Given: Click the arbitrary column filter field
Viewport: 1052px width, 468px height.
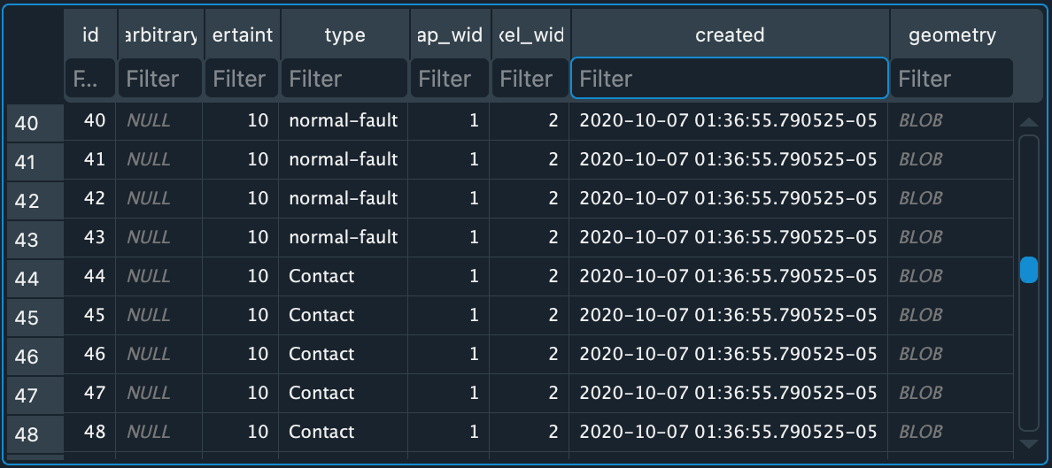Looking at the screenshot, I should tap(160, 79).
